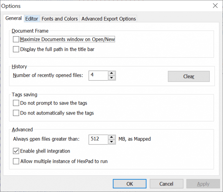Image resolution: width=223 pixels, height=192 pixels.
Task: Click the recently opened files number field
Action: (x=98, y=76)
